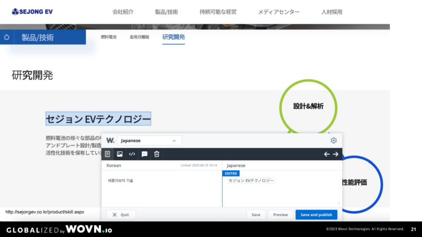The height and width of the screenshot is (237, 422).
Task: Open the WOVN settings gear
Action: [x=333, y=141]
